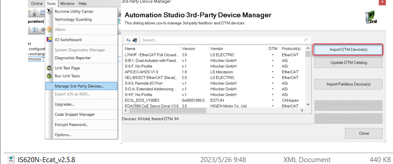
Task: Click Import Fieldbus Device(s) button
Action: [x=348, y=84]
